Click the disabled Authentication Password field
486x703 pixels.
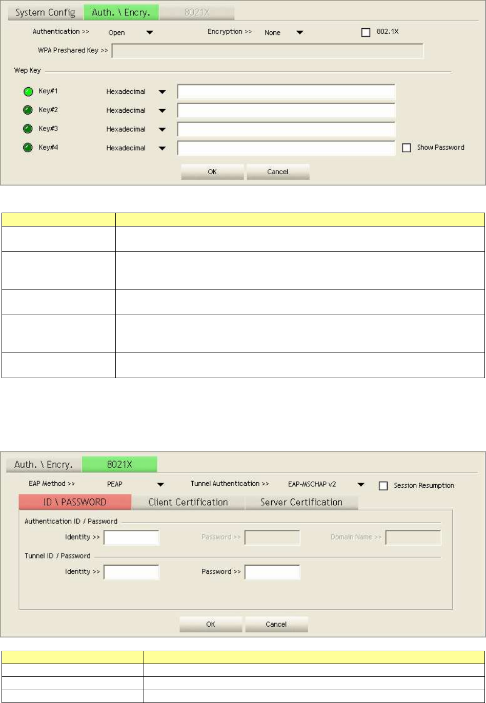[272, 537]
